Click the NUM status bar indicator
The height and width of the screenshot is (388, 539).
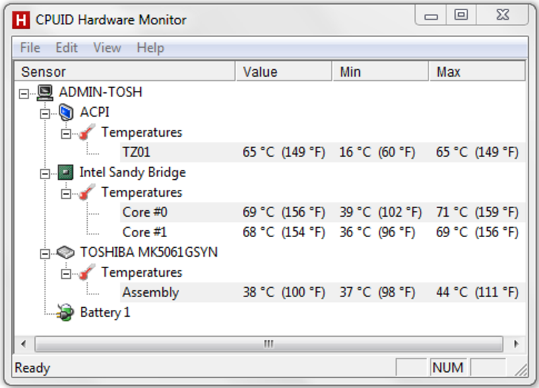(x=448, y=368)
